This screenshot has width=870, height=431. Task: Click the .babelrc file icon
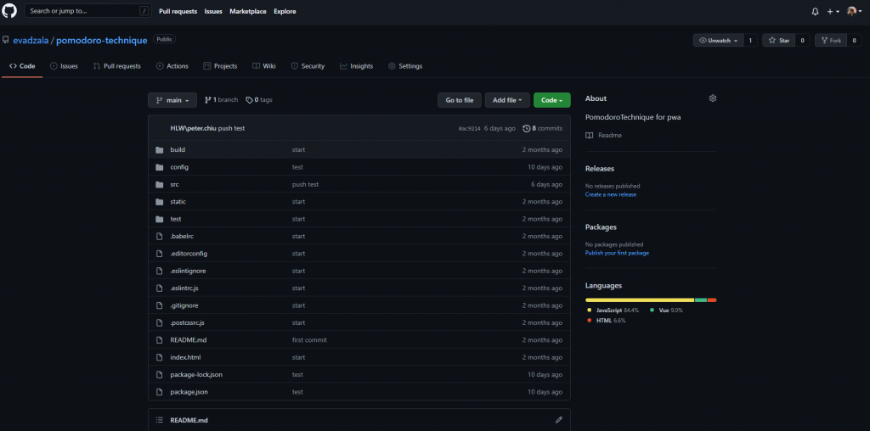click(160, 236)
